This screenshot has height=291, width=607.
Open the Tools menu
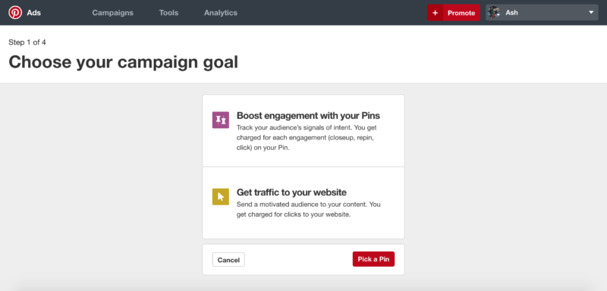pos(168,13)
